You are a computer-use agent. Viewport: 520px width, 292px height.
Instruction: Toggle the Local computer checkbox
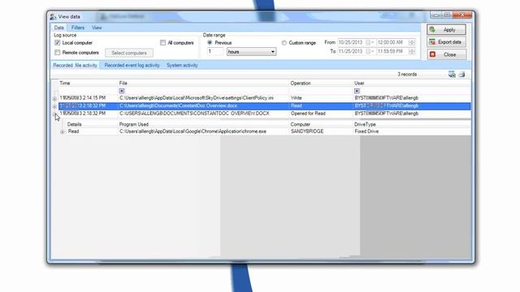[58, 43]
